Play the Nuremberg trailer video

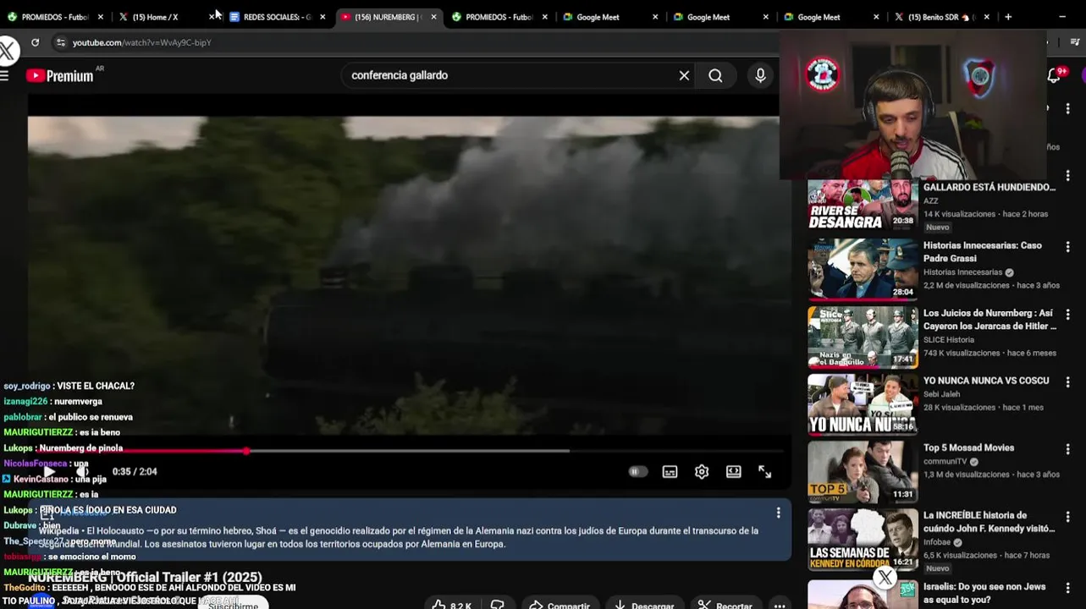tap(49, 471)
